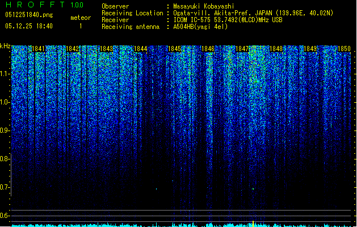Image resolution: width=357 pixels, height=227 pixels.
Task: Click the 1844 time marker
Action: click(x=141, y=49)
